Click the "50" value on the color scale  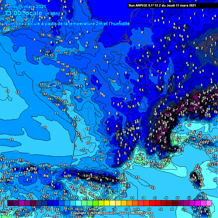[x=178, y=198]
